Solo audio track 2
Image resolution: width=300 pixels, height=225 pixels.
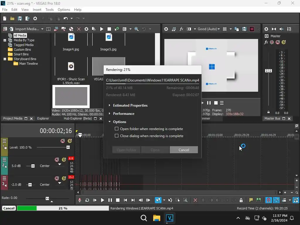pyautogui.click(x=64, y=160)
